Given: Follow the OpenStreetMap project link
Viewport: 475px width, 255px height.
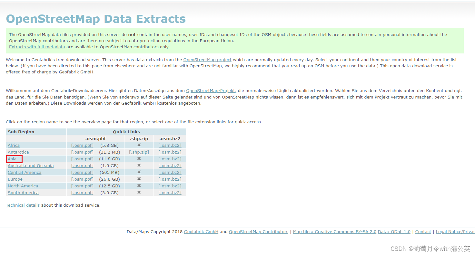Looking at the screenshot, I should [x=207, y=60].
